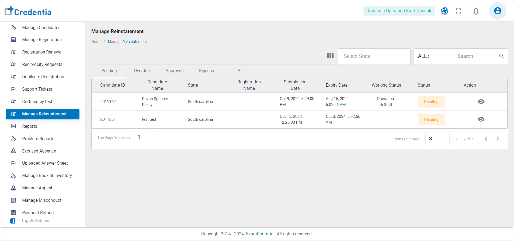View details for candidate 2011851
This screenshot has height=241, width=514.
(x=481, y=119)
